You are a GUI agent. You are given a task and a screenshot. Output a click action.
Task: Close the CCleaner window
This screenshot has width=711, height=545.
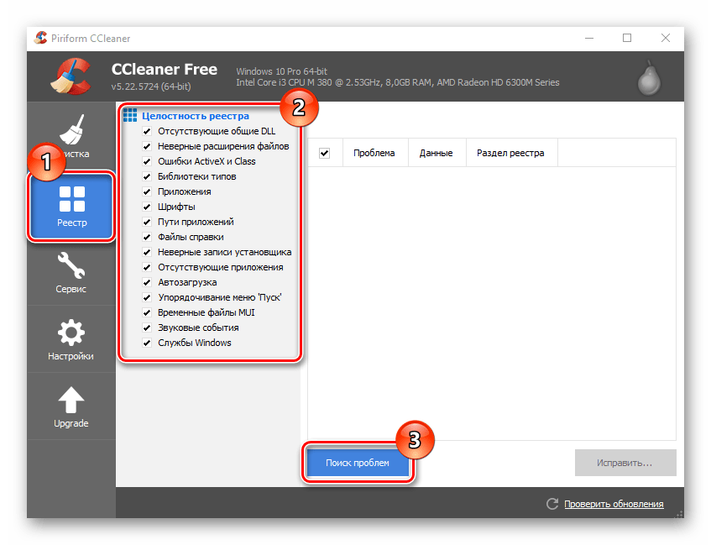(665, 38)
